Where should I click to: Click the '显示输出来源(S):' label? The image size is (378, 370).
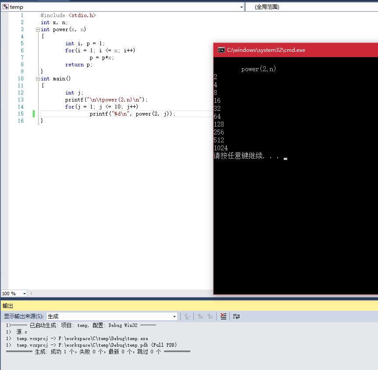[24, 316]
